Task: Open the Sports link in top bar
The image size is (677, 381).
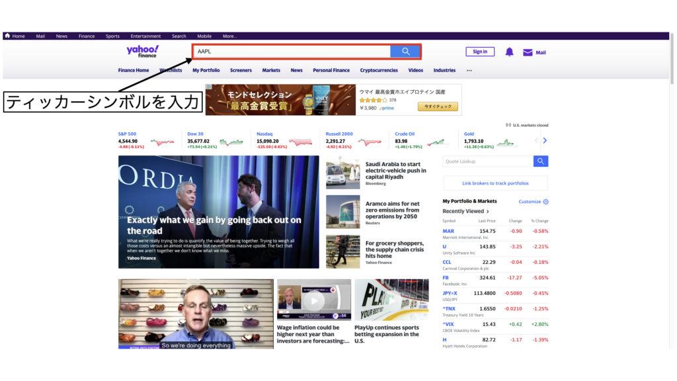Action: (x=112, y=36)
